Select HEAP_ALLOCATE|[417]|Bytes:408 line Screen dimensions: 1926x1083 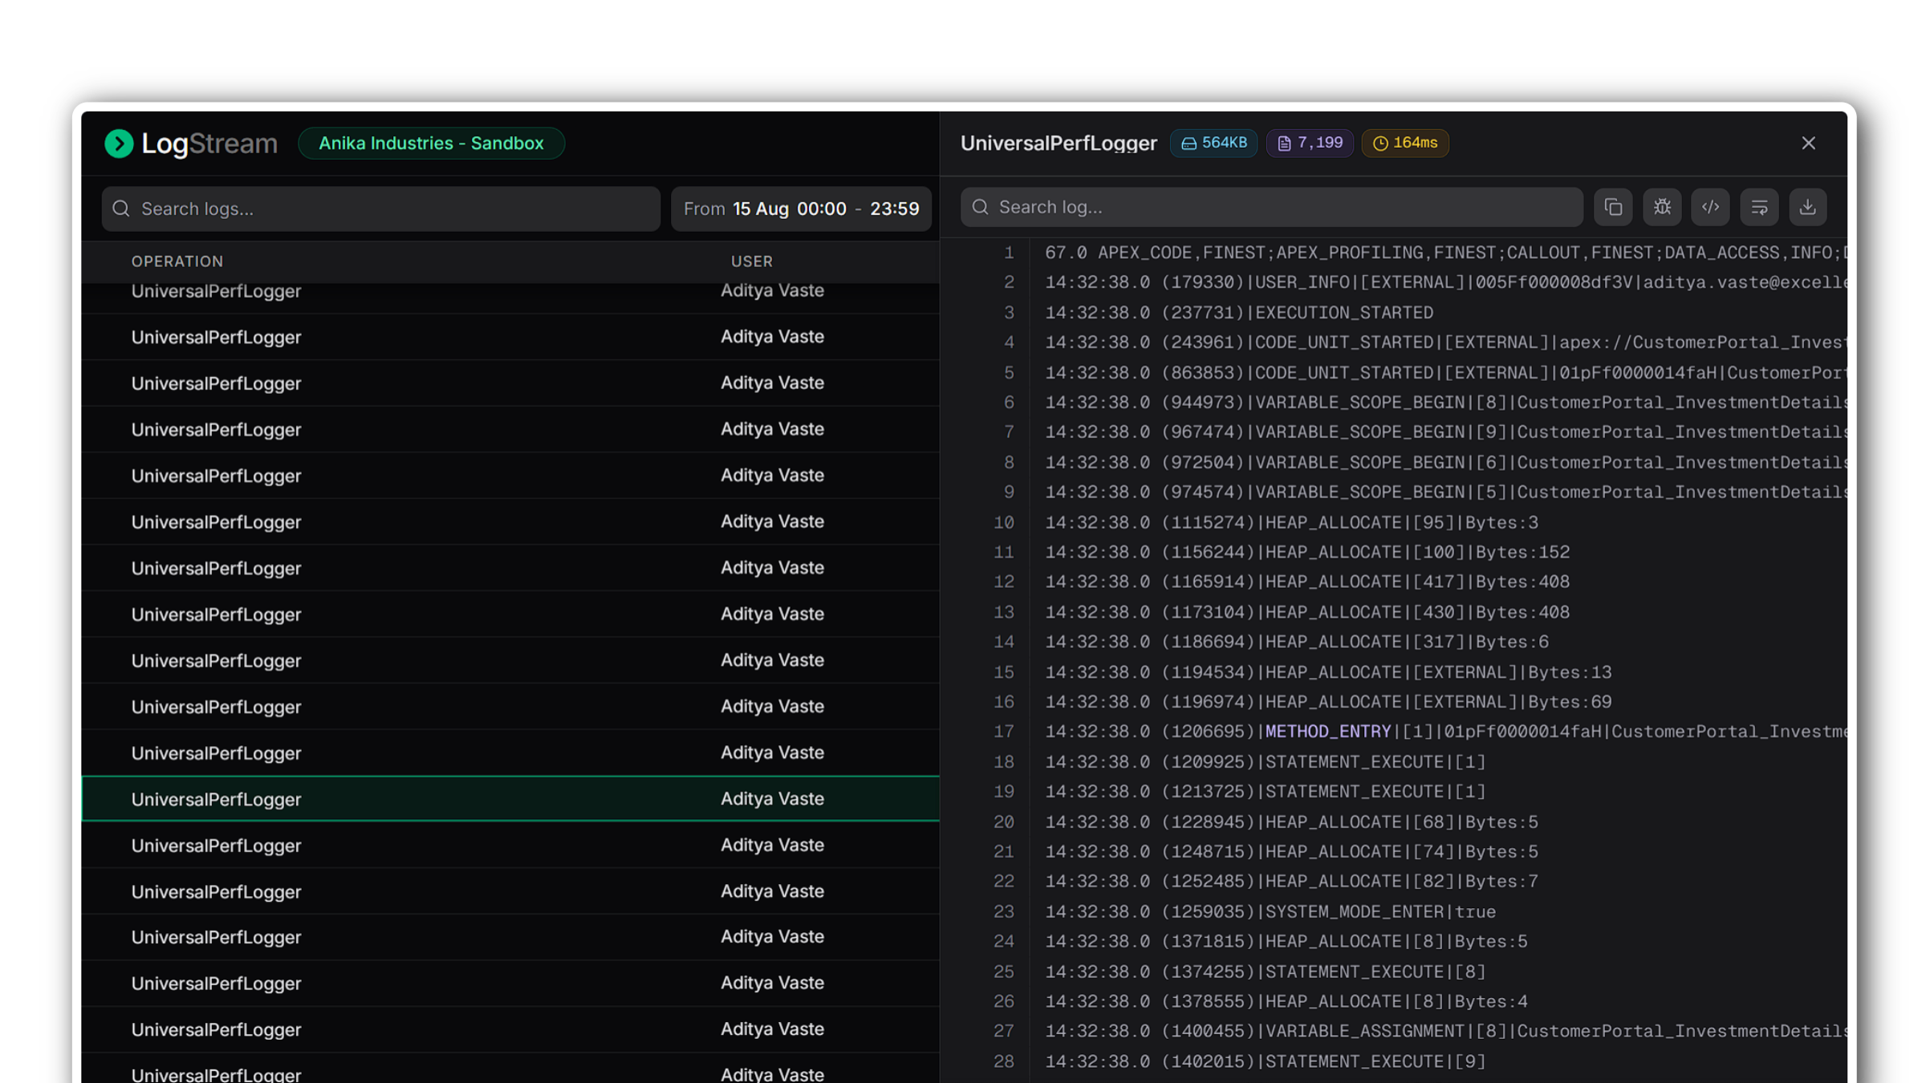point(1307,582)
